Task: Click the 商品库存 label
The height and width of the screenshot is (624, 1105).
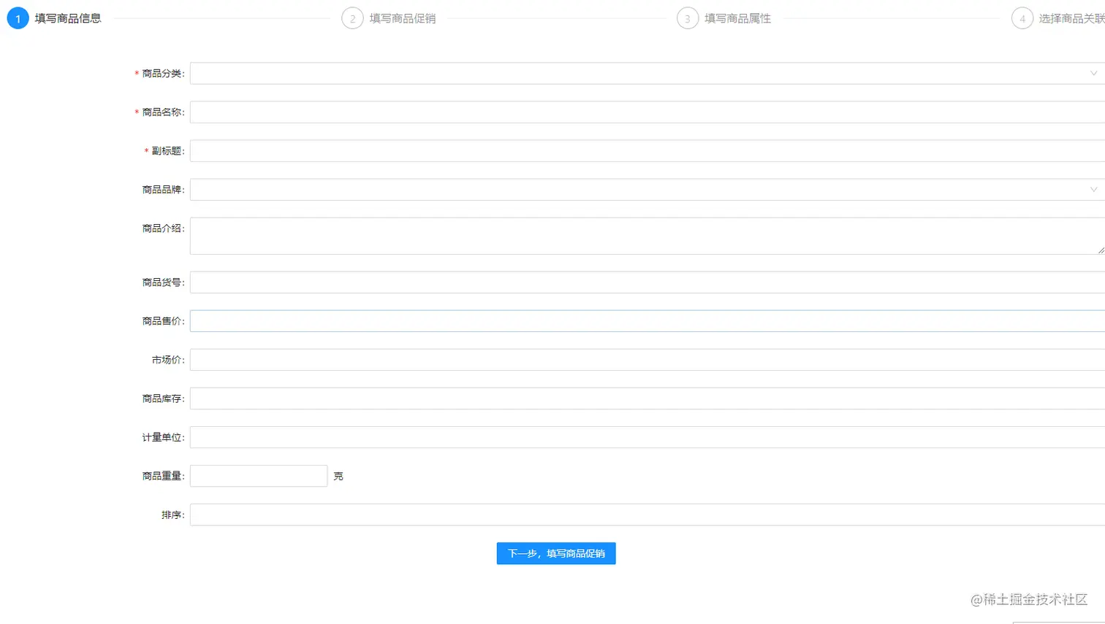Action: pos(163,398)
